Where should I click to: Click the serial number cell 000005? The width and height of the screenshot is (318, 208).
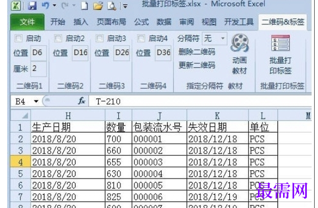pyautogui.click(x=159, y=185)
